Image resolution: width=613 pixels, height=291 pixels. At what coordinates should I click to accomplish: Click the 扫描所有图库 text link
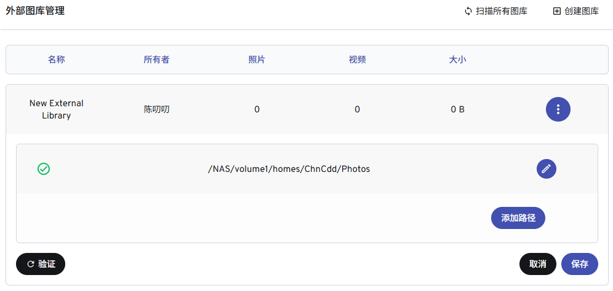click(x=502, y=11)
